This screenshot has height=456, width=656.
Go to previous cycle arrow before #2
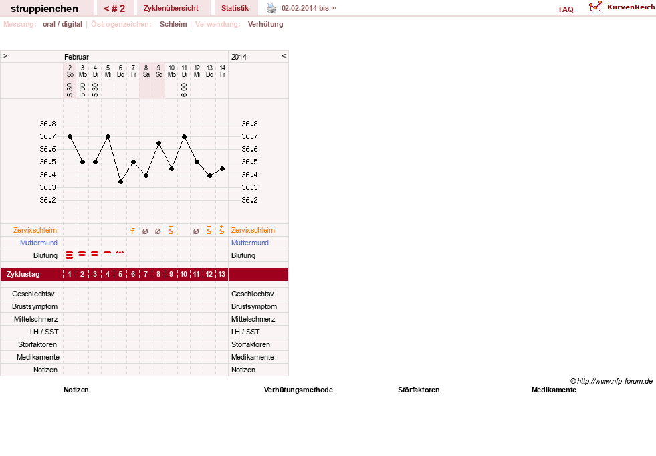(106, 9)
